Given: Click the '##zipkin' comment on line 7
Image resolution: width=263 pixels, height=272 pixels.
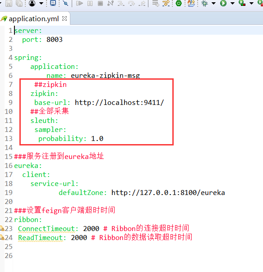Looking at the screenshot, I should (51, 85).
